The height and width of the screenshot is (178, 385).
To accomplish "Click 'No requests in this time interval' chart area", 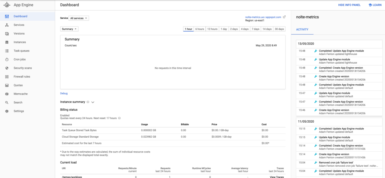I will 173,68.
